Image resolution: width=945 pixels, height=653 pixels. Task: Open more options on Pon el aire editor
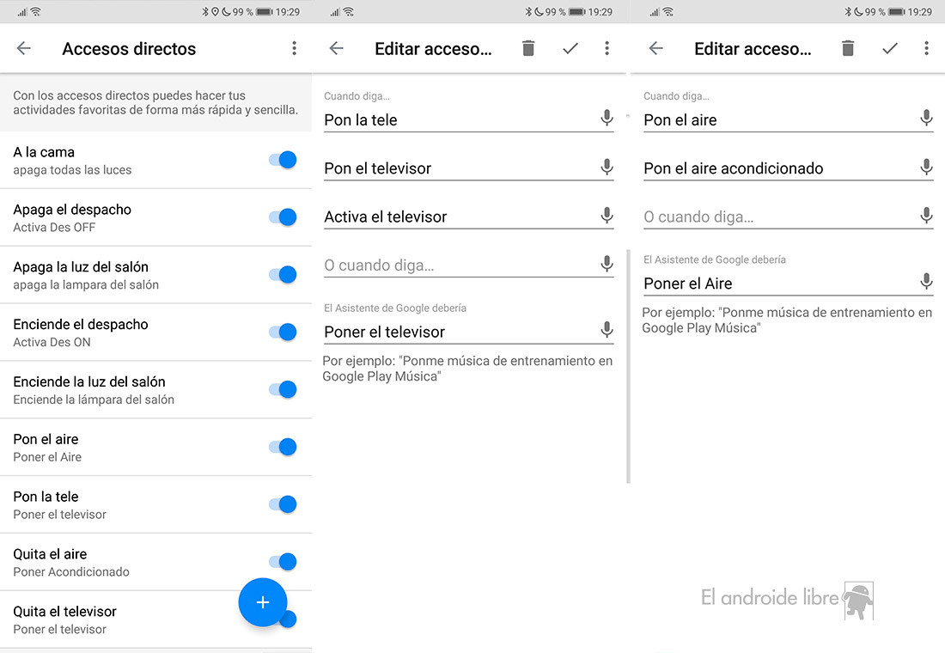point(926,48)
